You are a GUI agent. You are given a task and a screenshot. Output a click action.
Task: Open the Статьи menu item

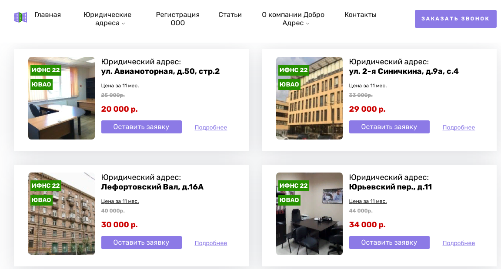(230, 15)
